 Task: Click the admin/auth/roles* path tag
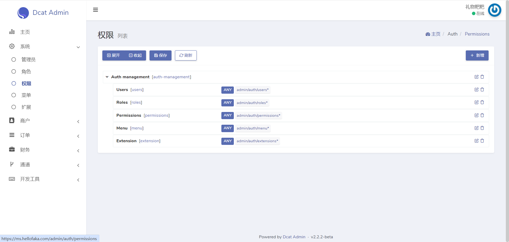coord(252,103)
